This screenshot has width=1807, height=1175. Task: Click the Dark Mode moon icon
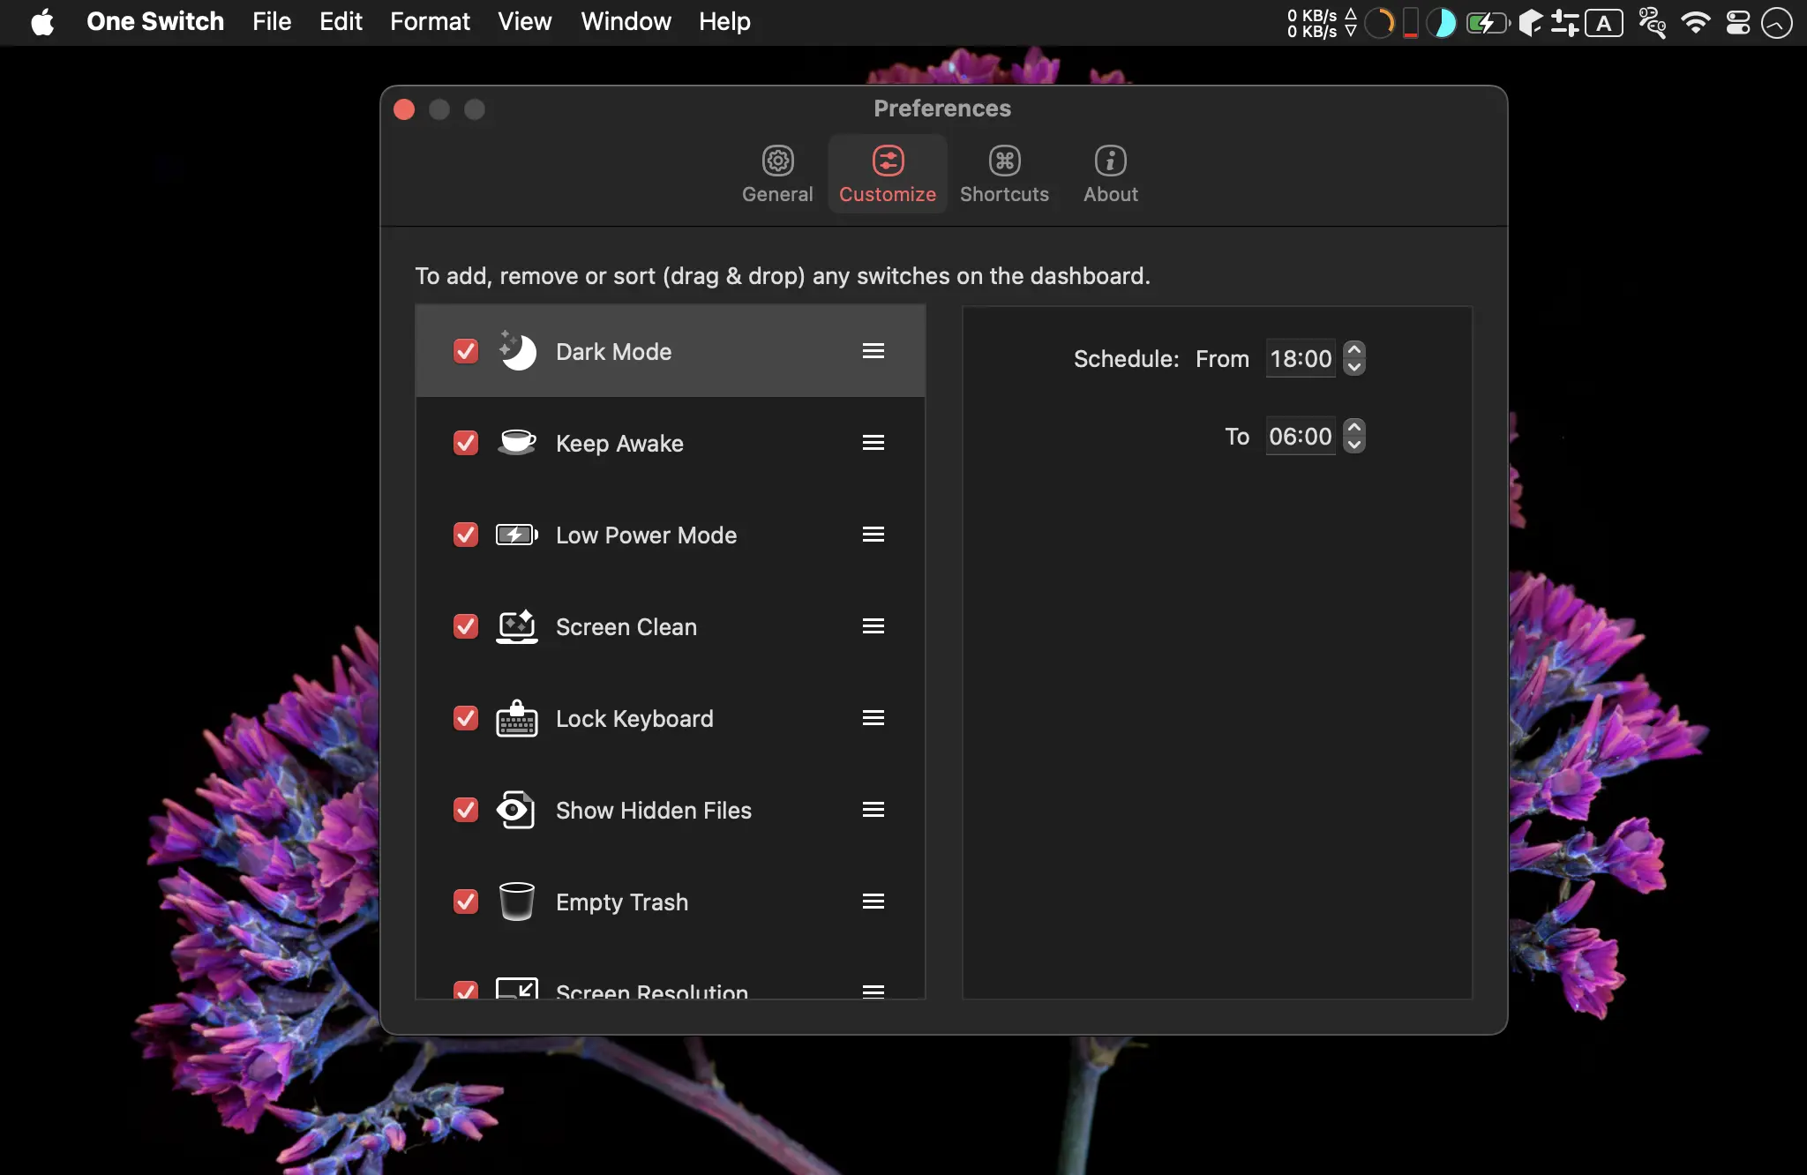click(x=517, y=351)
